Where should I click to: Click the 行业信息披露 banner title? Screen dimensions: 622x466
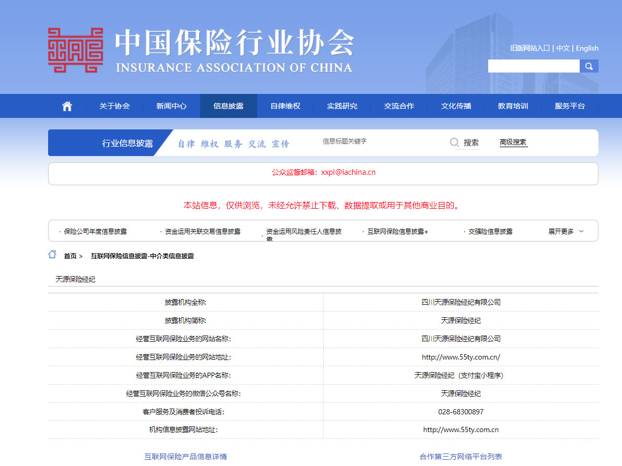tap(128, 144)
